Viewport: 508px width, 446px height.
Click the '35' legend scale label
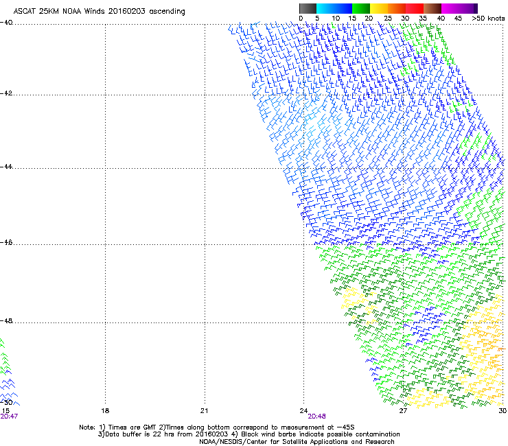(x=423, y=19)
